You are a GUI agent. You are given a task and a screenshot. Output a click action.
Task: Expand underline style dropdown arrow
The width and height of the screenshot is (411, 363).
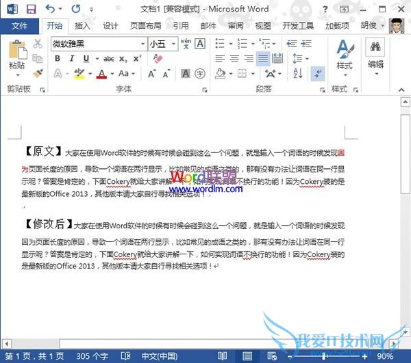point(97,59)
